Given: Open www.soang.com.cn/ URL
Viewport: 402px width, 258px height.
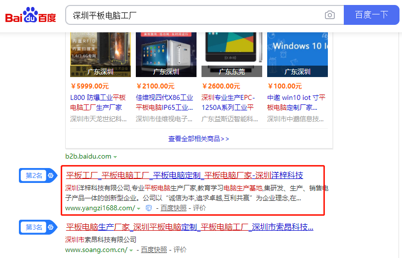Looking at the screenshot, I should (96, 250).
